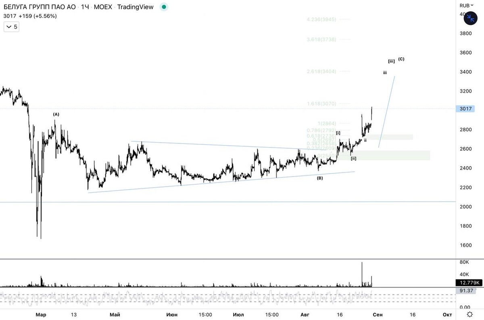The image size is (484, 320).
Task: Open chart settings gear icon
Action: point(470,314)
